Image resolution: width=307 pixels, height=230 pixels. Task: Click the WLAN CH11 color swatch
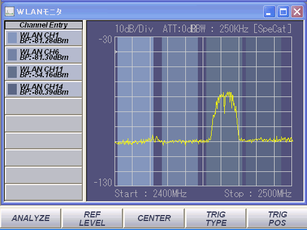point(12,72)
